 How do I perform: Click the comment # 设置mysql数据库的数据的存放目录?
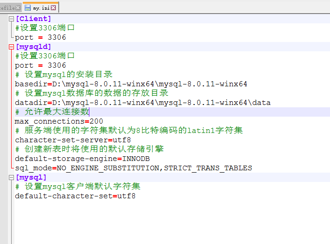(x=92, y=93)
